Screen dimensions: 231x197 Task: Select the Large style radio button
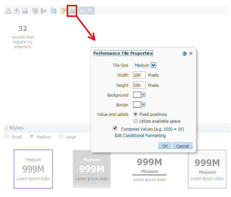[x=61, y=136]
